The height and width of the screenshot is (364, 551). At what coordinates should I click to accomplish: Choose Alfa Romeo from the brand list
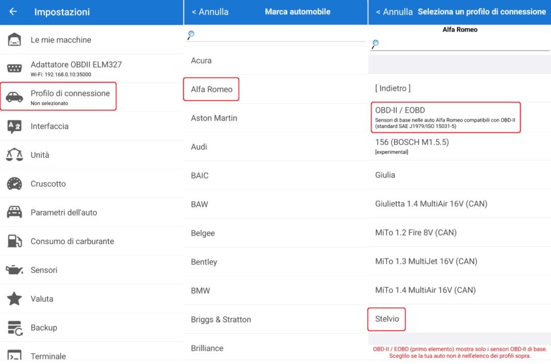click(x=212, y=89)
